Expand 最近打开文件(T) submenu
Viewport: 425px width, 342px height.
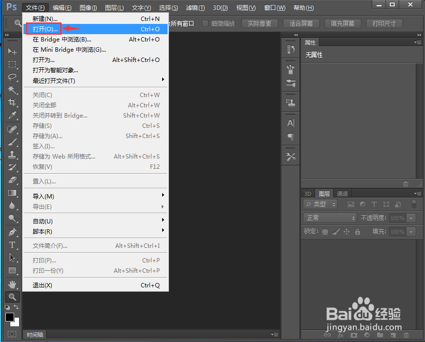pos(95,80)
